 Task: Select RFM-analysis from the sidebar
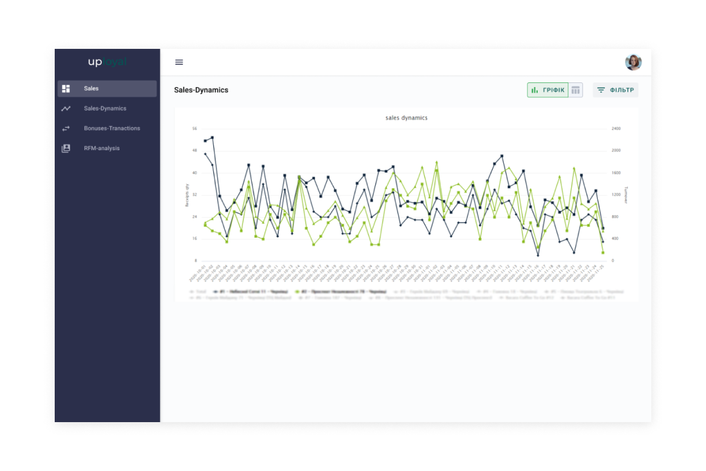click(x=101, y=148)
